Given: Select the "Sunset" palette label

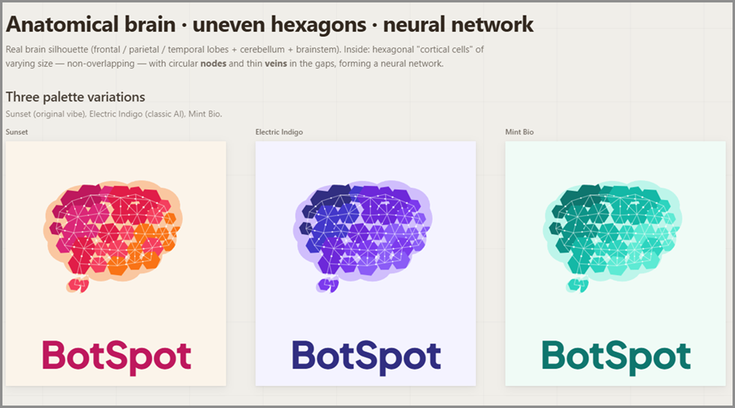Looking at the screenshot, I should click(x=18, y=131).
